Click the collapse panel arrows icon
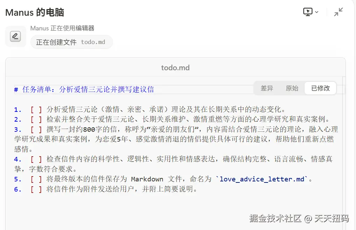This screenshot has width=356, height=230. (338, 12)
